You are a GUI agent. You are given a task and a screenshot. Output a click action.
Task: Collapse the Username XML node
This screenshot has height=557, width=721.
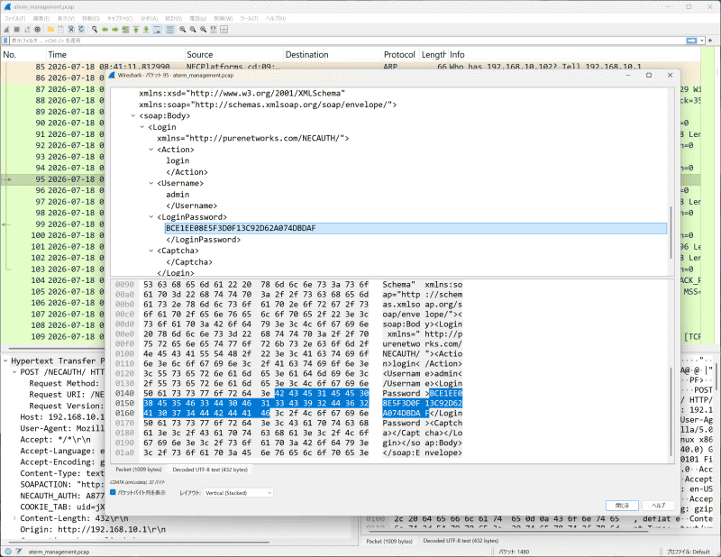(151, 183)
